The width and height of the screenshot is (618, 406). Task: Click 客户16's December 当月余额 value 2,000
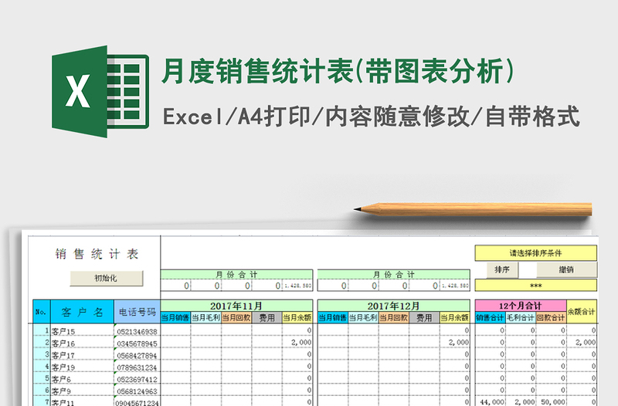point(459,343)
